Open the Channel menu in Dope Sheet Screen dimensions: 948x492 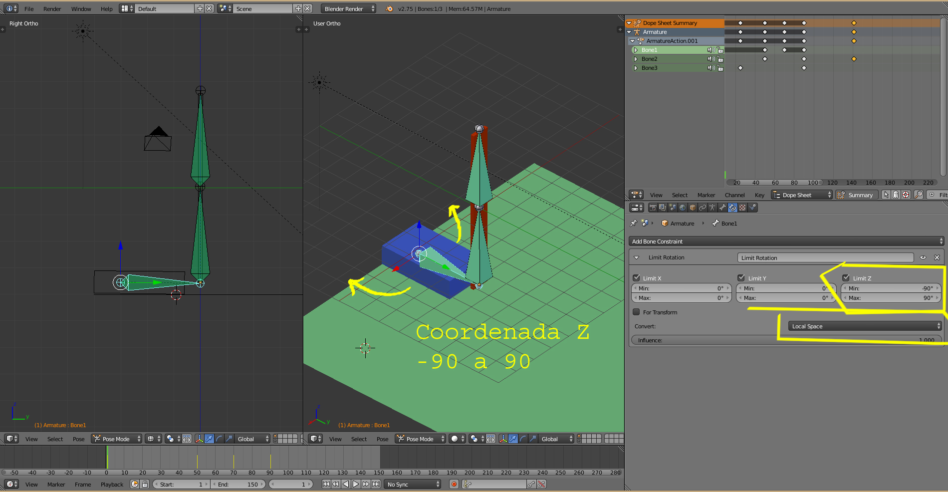pos(734,195)
